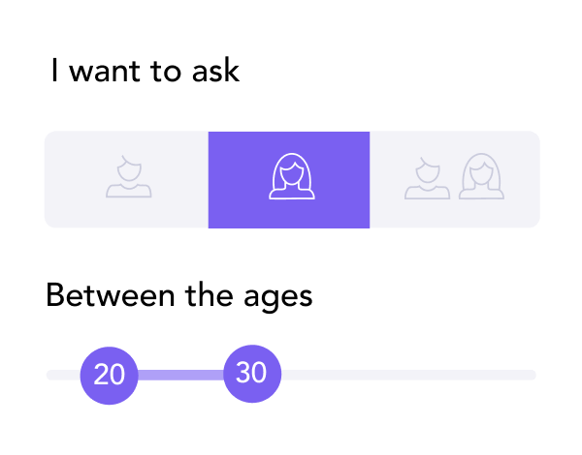Screen dimensions: 582x455
Task: Click the woman figure in the couple option
Action: point(481,177)
